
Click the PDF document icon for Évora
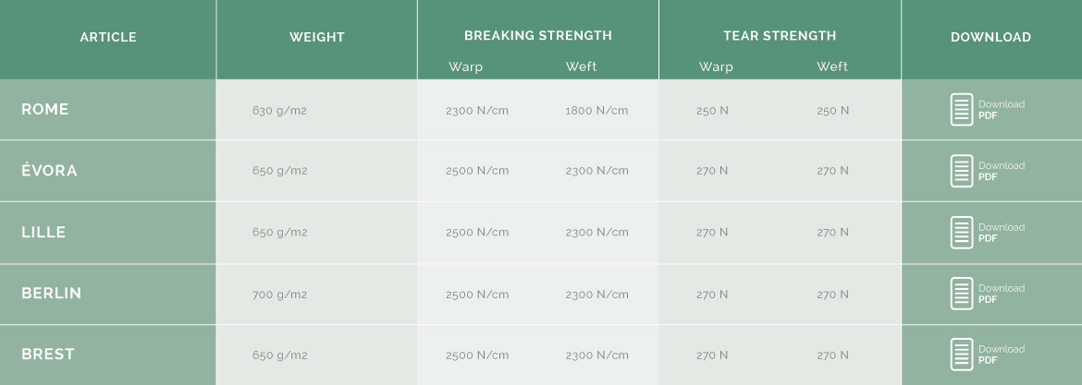961,171
